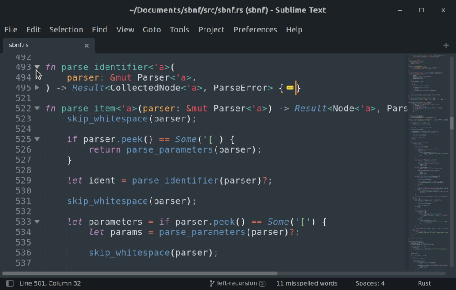Screen dimensions: 456x290
Task: Change indentation via Spaces: 4
Action: [x=370, y=283]
